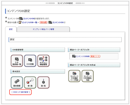The width and height of the screenshot is (130, 105).
Task: Click the list icon before コンテンツDB一覧
Action: coord(20,22)
